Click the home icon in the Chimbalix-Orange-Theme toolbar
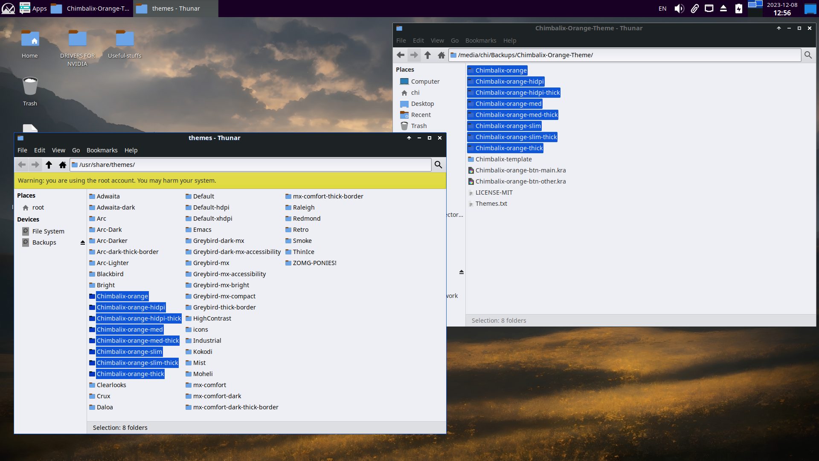The height and width of the screenshot is (461, 819). pyautogui.click(x=441, y=55)
